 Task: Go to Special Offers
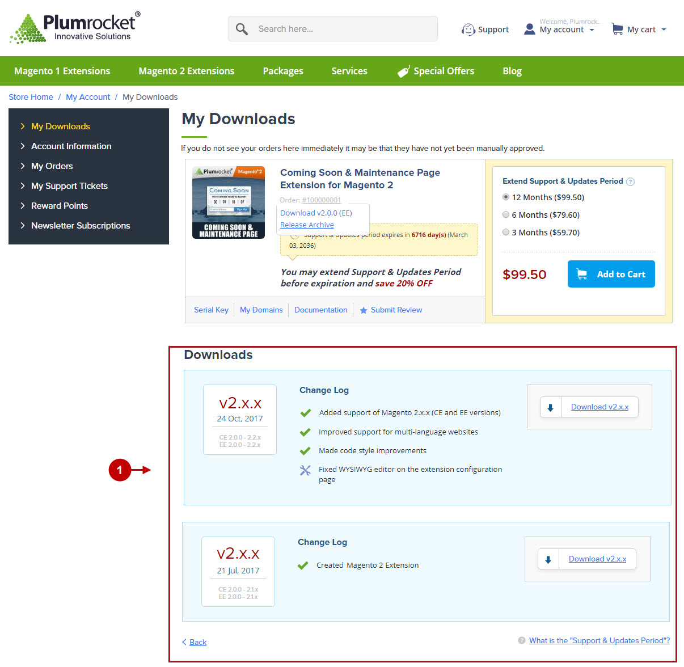click(x=444, y=71)
